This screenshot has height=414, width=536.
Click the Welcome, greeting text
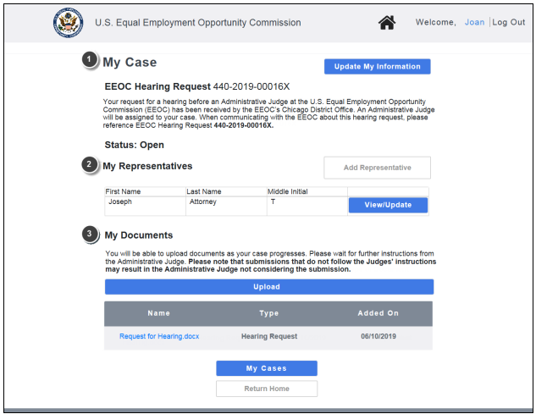click(436, 22)
